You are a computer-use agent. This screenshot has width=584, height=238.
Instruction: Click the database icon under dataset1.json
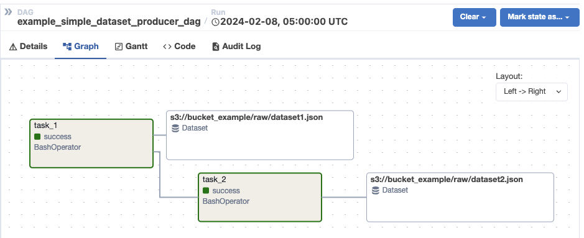[175, 128]
